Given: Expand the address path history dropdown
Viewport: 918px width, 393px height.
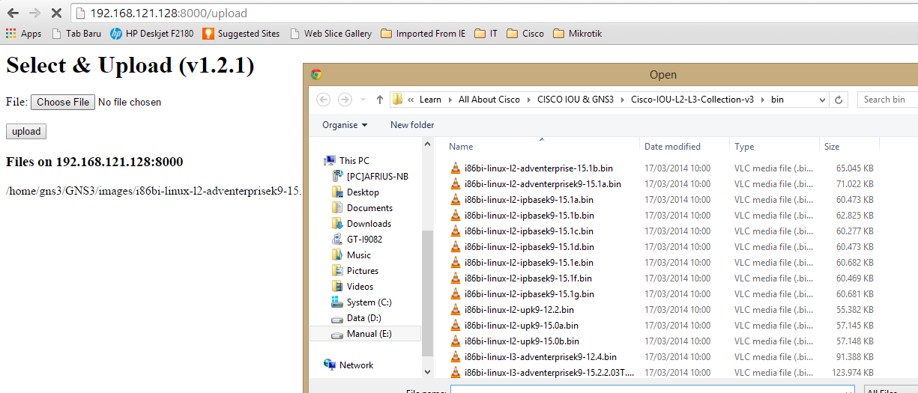Looking at the screenshot, I should 822,100.
